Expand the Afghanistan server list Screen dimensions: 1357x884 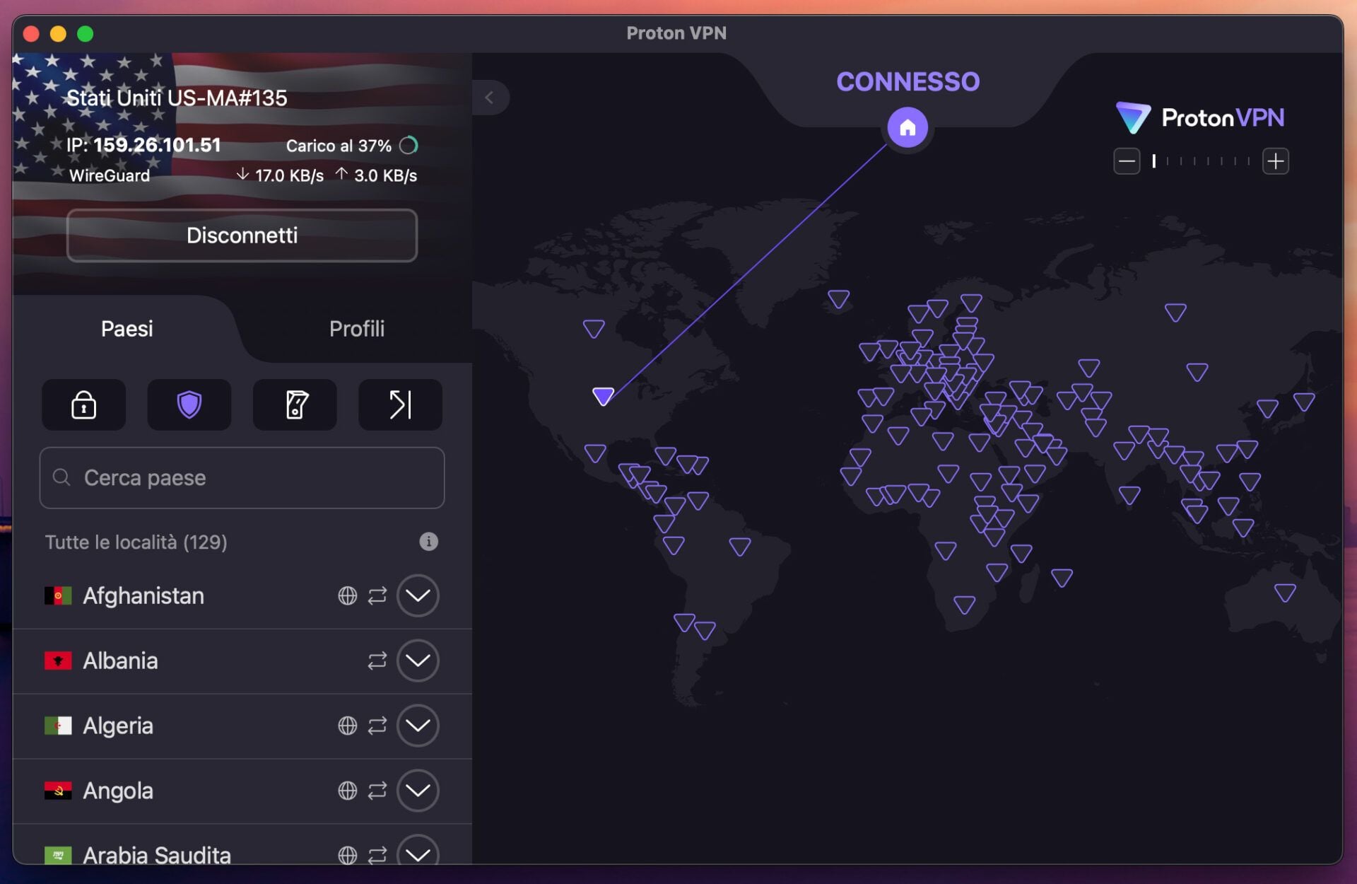tap(418, 596)
